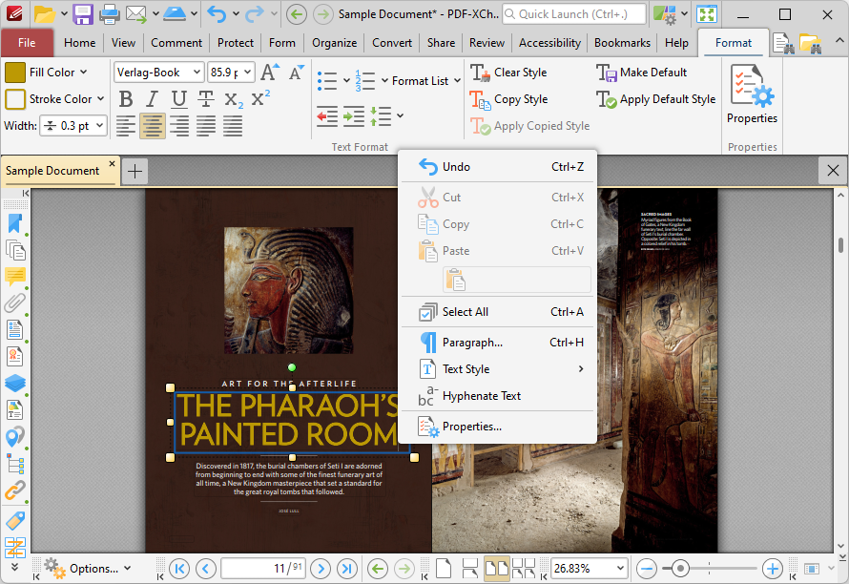Switch to the Comment ribbon tab
This screenshot has width=849, height=584.
coord(176,43)
